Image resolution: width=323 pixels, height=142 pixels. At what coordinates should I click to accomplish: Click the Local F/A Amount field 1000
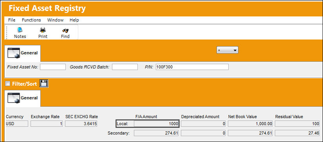[156, 124]
